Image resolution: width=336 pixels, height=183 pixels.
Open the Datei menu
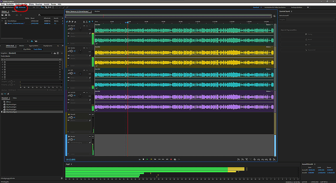coord(3,4)
